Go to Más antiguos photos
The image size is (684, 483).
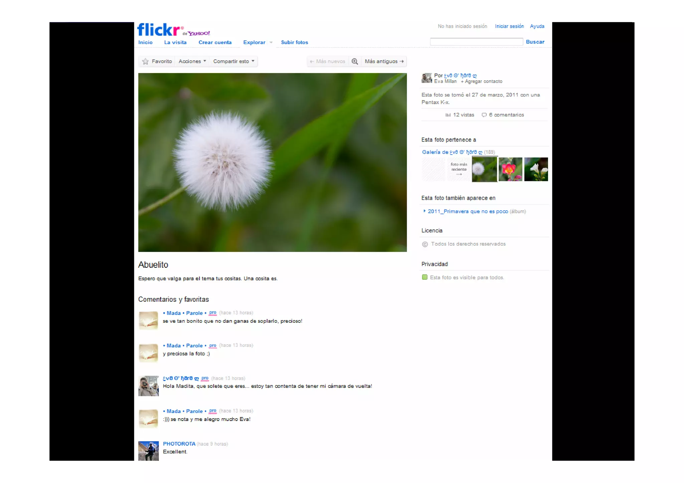[384, 61]
